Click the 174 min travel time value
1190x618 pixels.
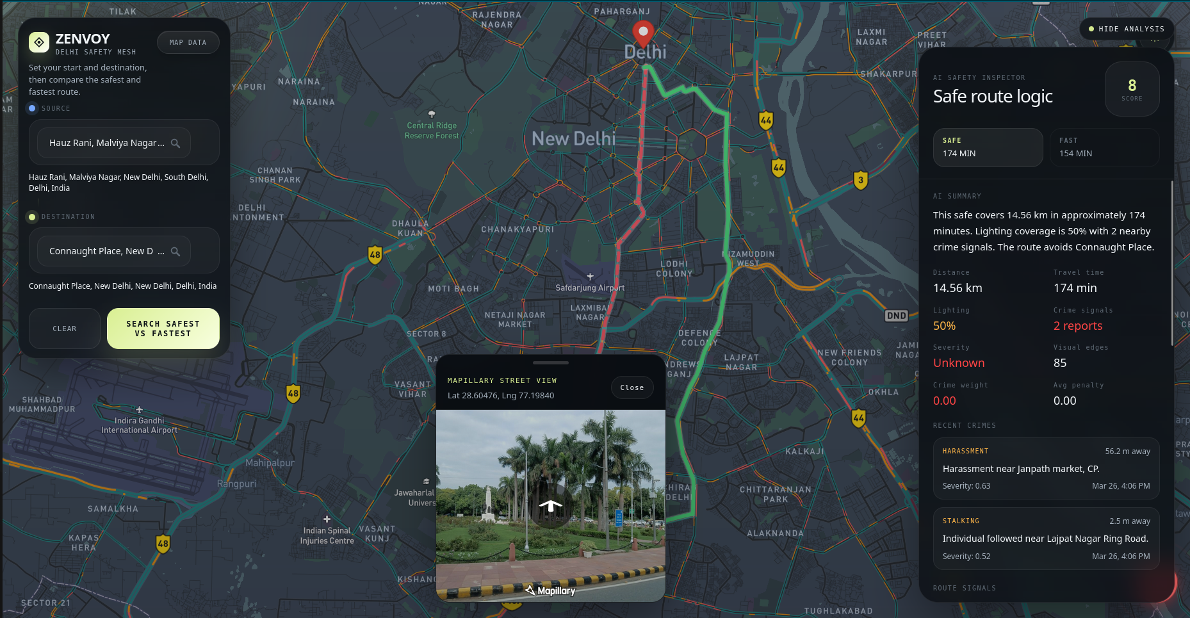click(x=1075, y=288)
